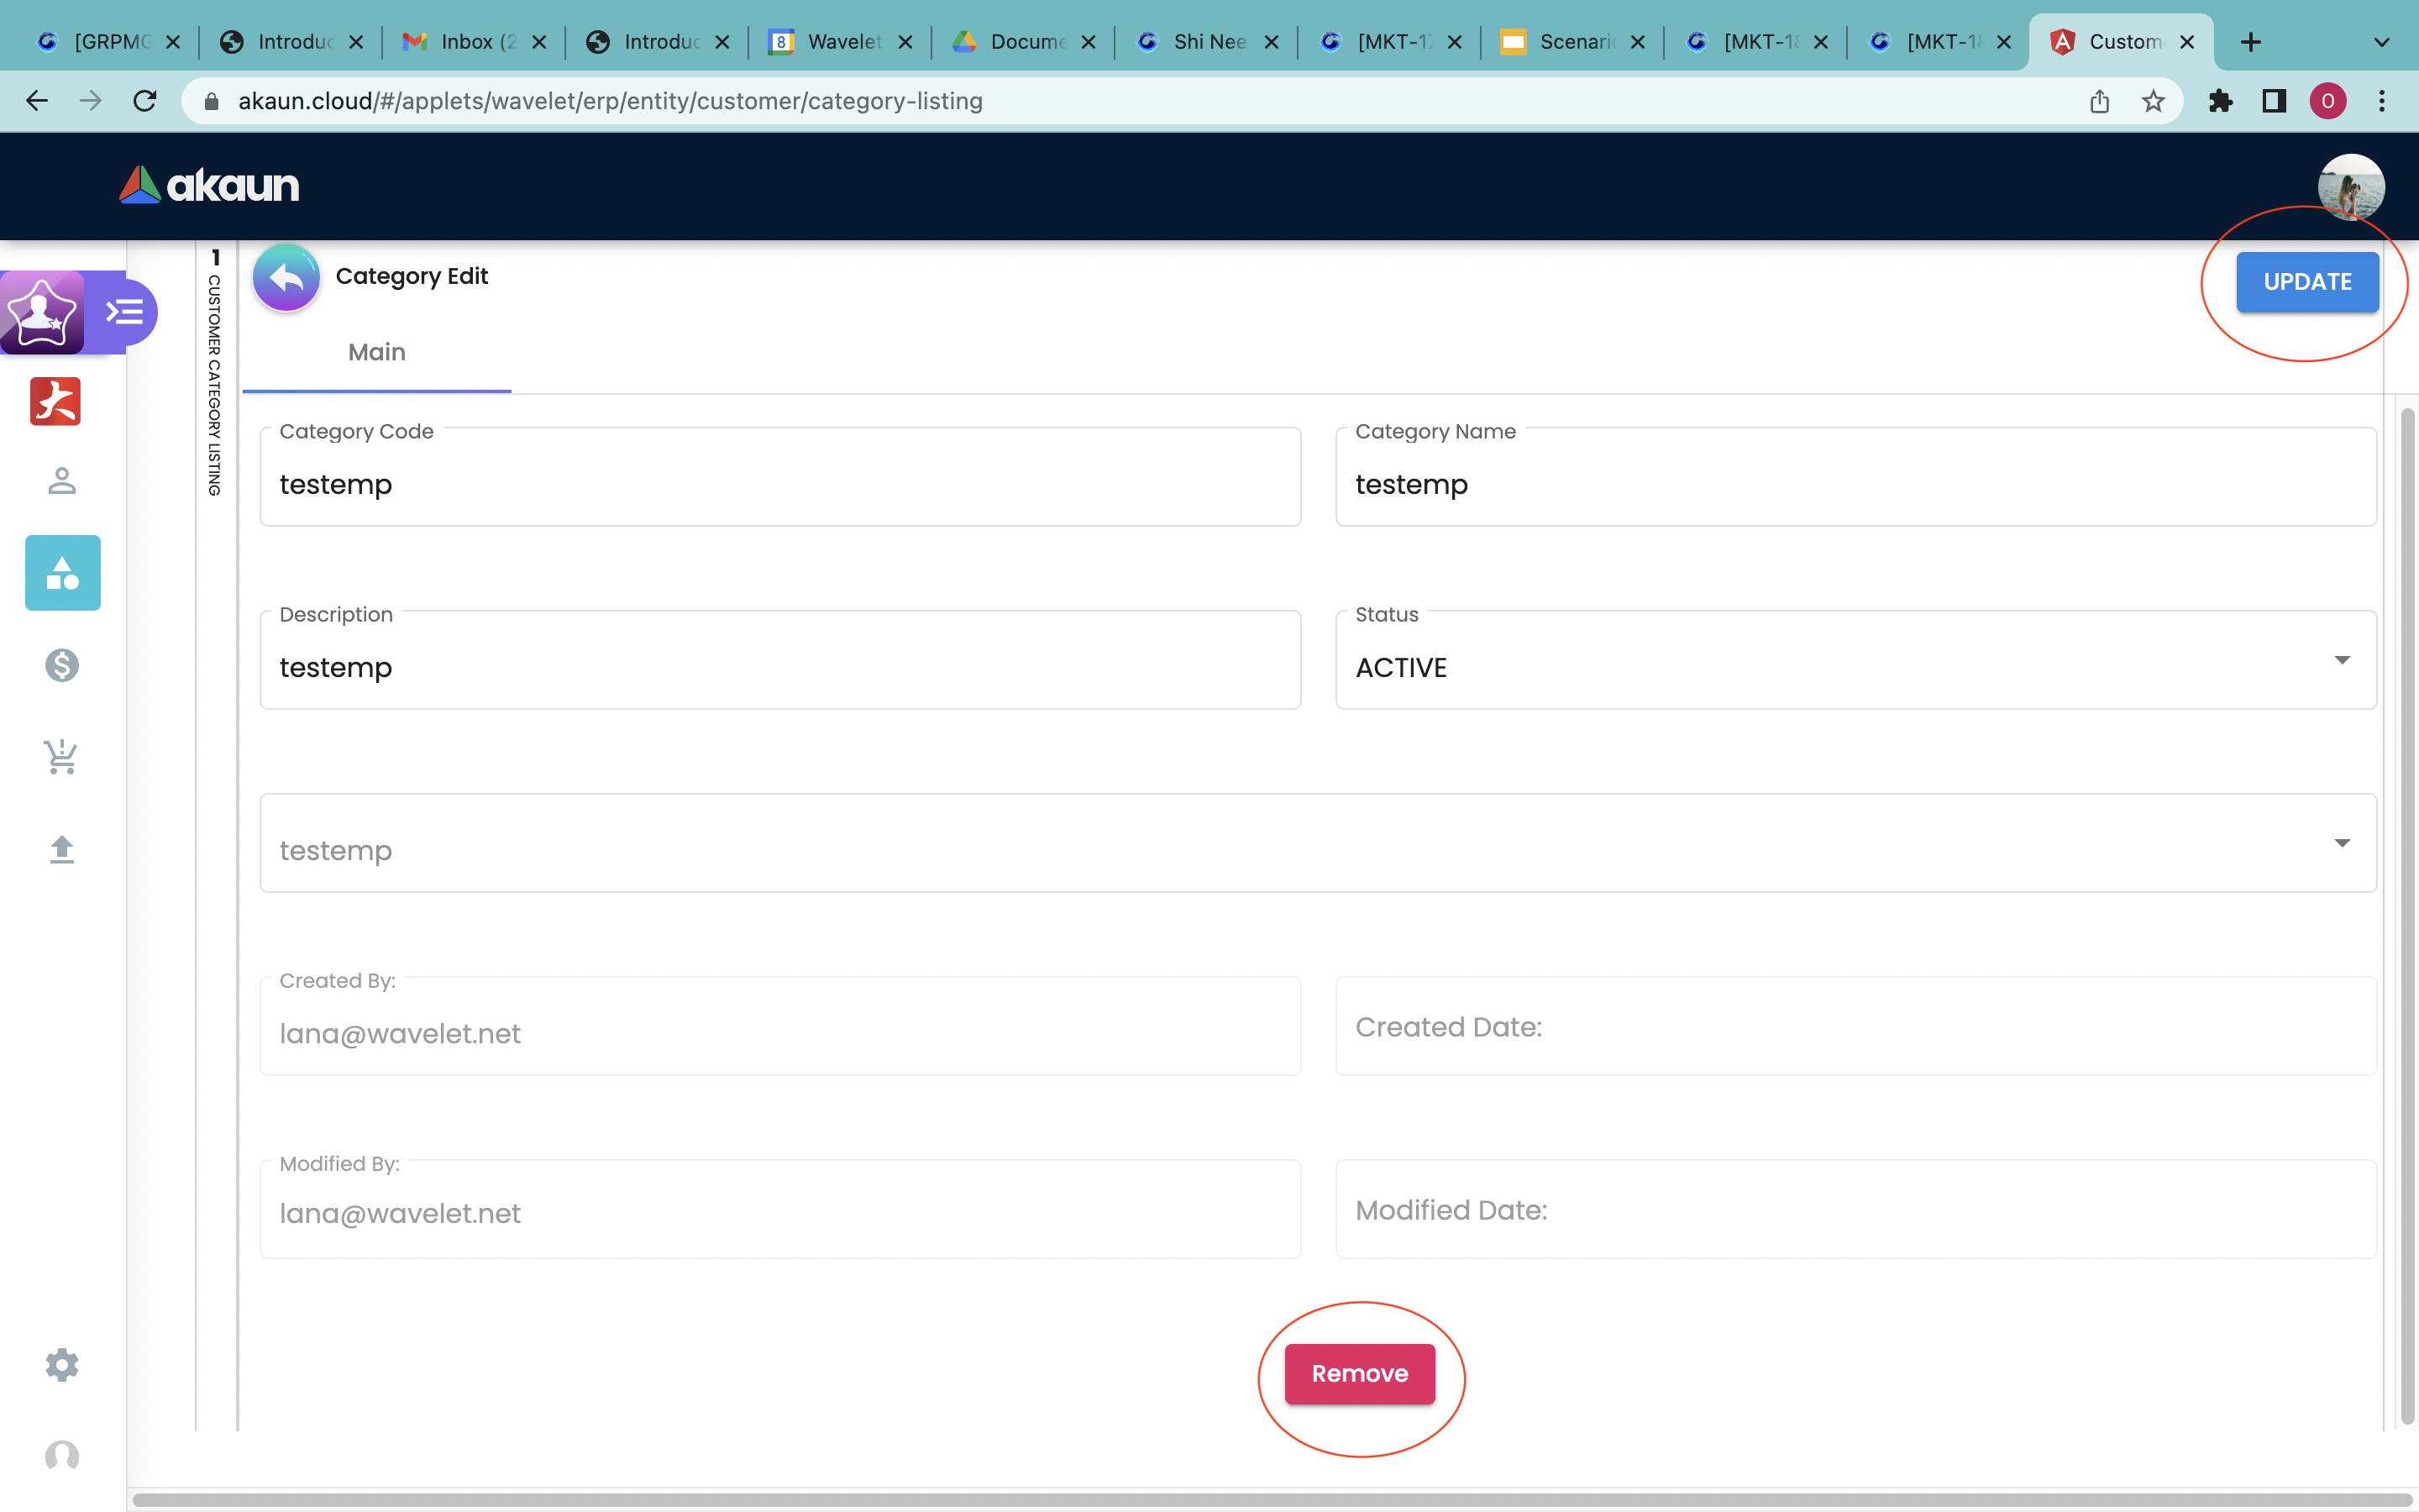Click the shopping cart sidebar icon
2419x1512 pixels.
(62, 757)
